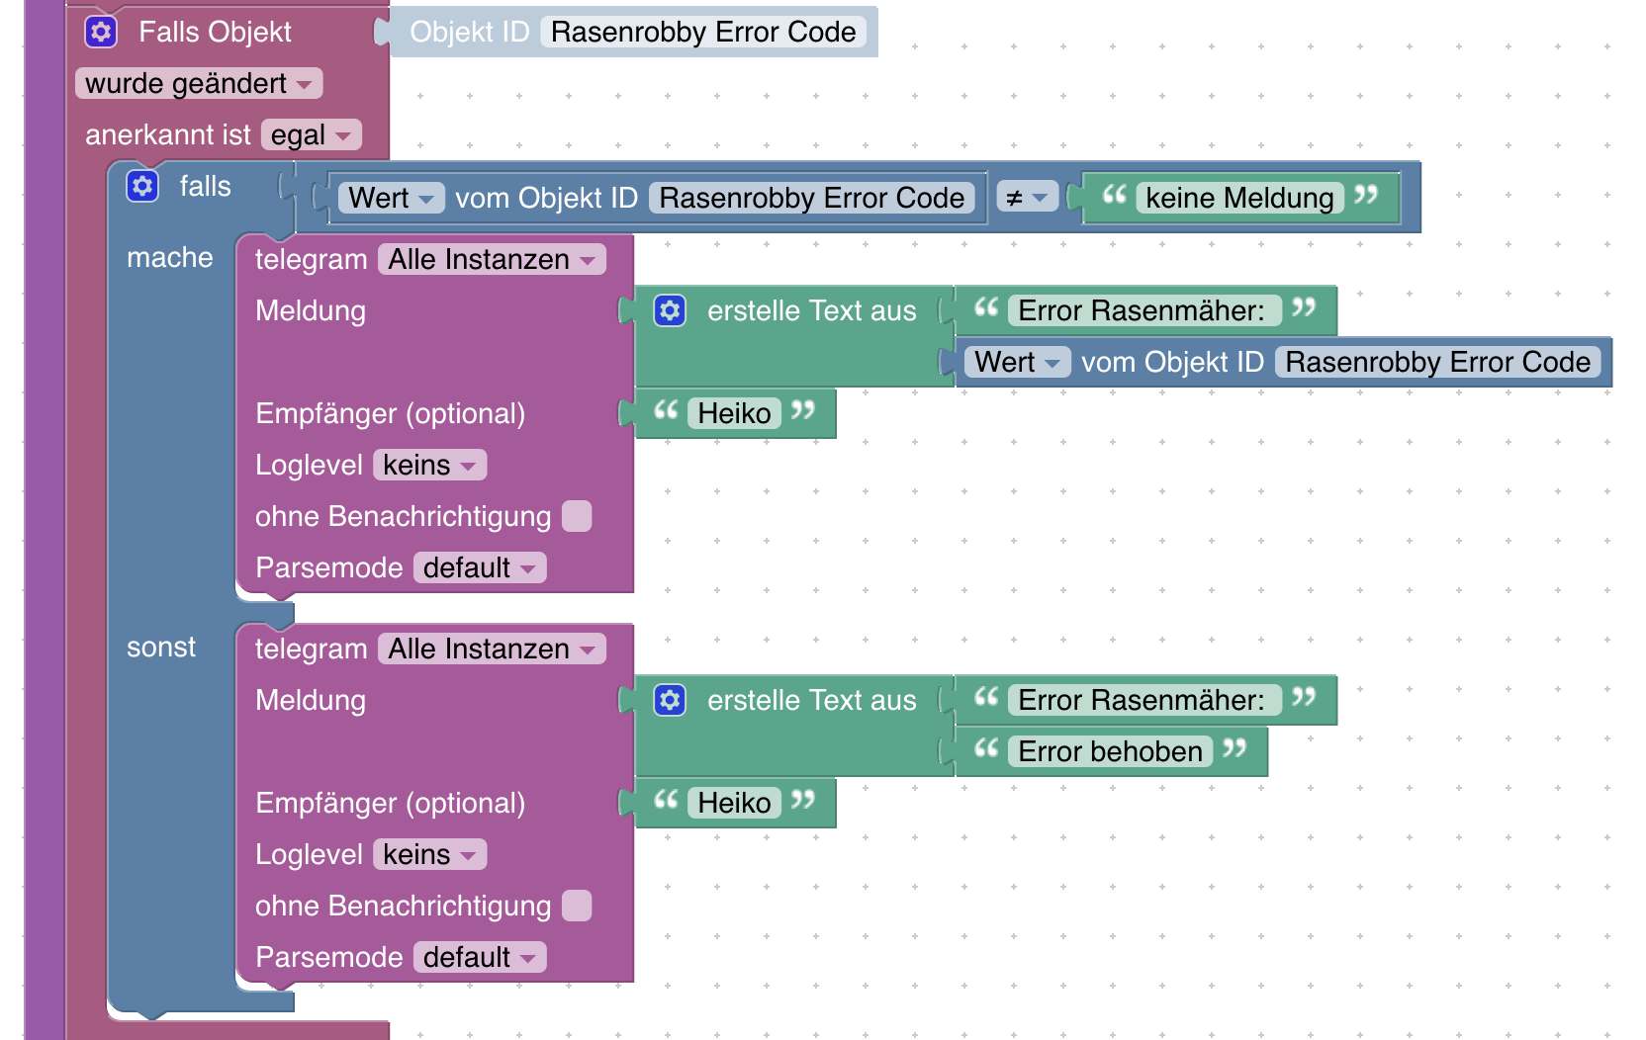Viewport: 1646px width, 1040px height.
Task: Toggle first ohne Benachrichtigung checkbox
Action: pyautogui.click(x=576, y=516)
